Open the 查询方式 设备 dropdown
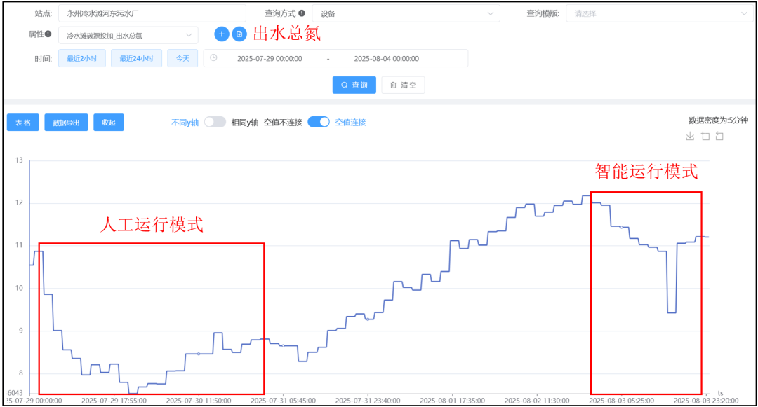Screen dimensions: 758x407 click(406, 13)
